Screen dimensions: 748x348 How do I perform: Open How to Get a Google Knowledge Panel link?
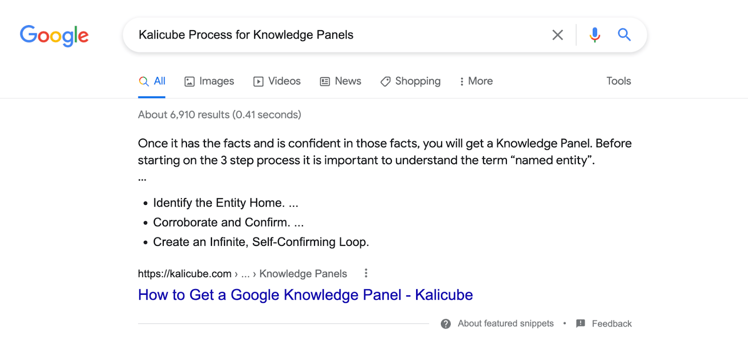pyautogui.click(x=305, y=295)
